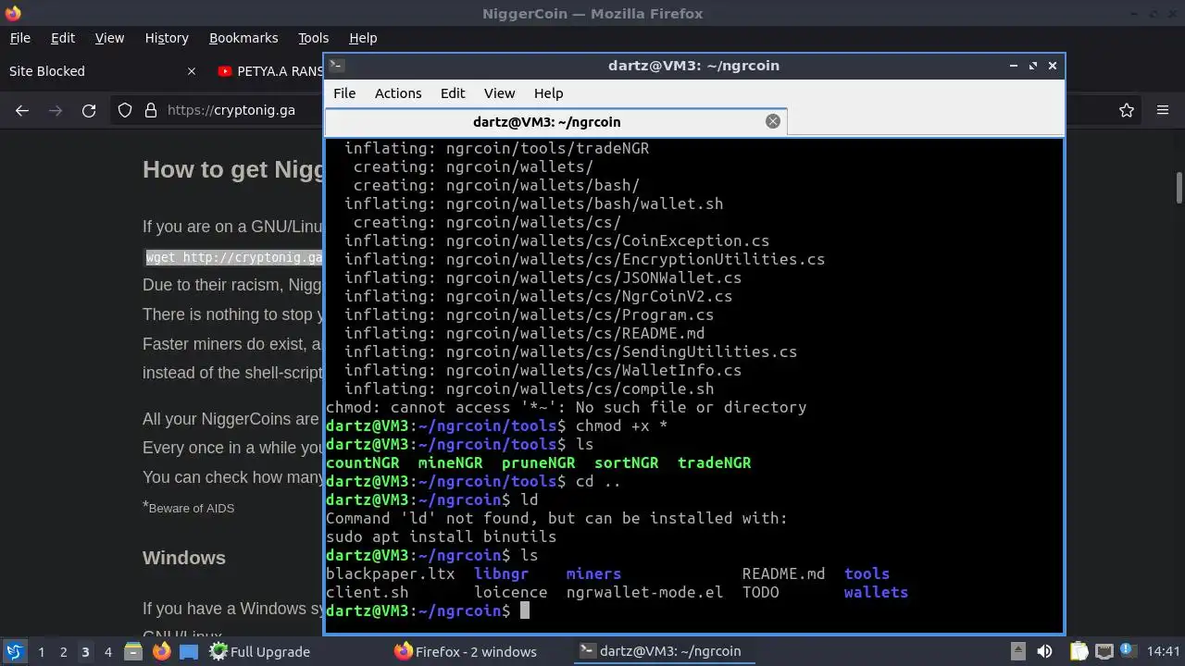Click 'ngrwallet-mode.el' in the terminal output

[644, 592]
